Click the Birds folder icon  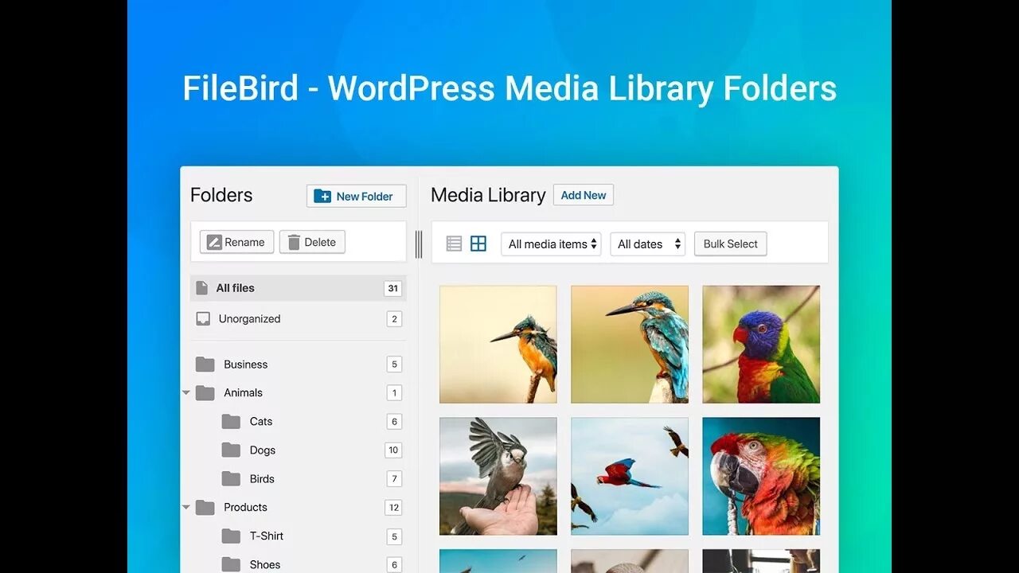231,479
